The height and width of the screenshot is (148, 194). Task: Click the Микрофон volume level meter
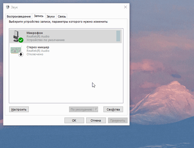click(x=118, y=36)
